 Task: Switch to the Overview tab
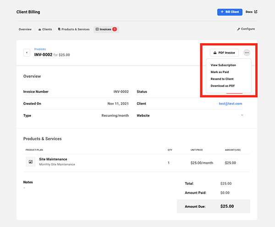pos(25,29)
